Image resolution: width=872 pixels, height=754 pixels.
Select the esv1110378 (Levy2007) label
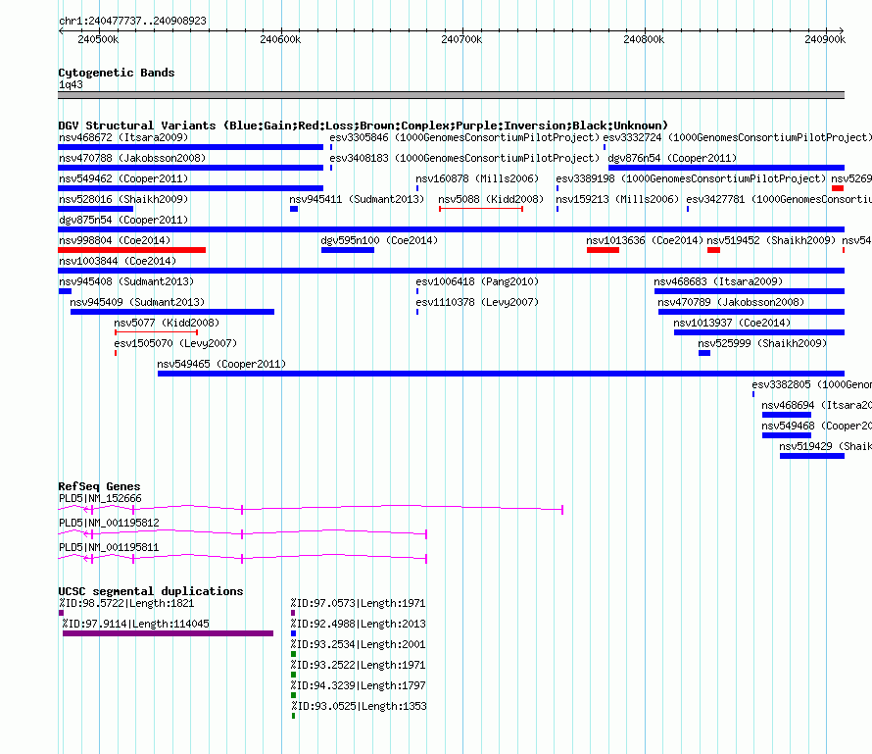(x=477, y=302)
